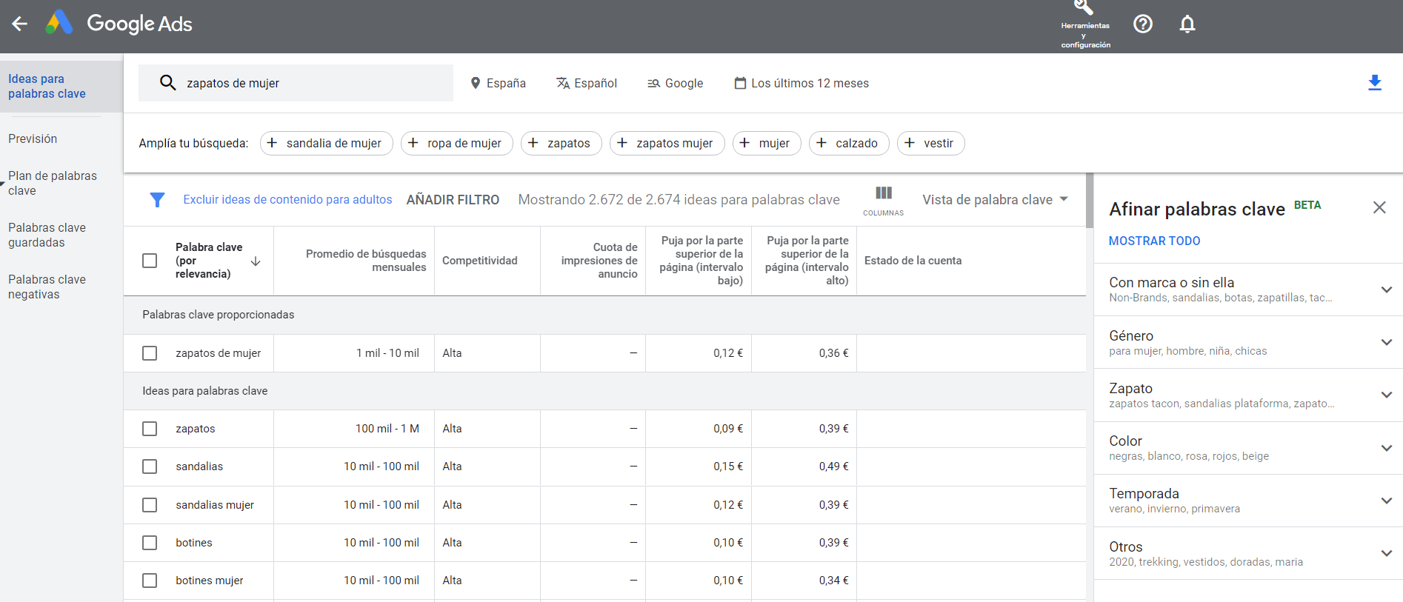
Task: Sort by relevance using the arrow icon
Action: 256,261
